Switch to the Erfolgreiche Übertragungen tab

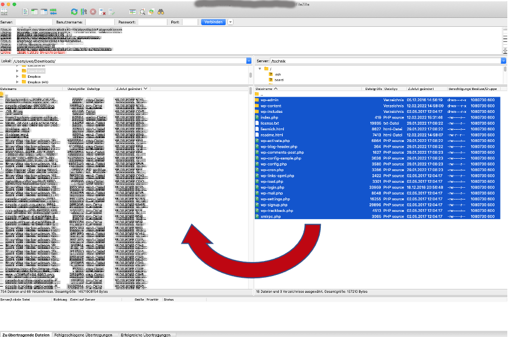point(144,333)
